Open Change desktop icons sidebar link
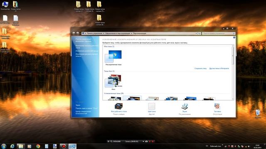 (x=87, y=47)
